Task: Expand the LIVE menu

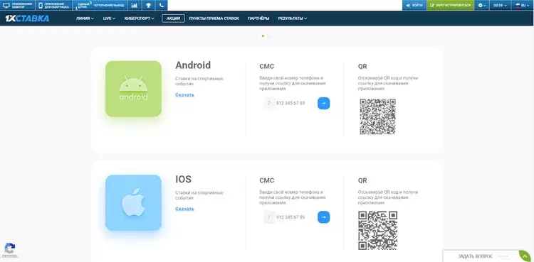Action: click(109, 18)
